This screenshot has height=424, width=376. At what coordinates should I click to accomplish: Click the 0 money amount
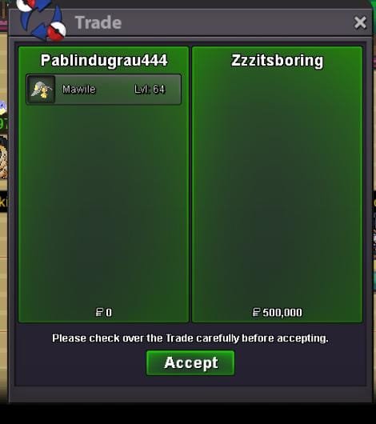point(109,313)
